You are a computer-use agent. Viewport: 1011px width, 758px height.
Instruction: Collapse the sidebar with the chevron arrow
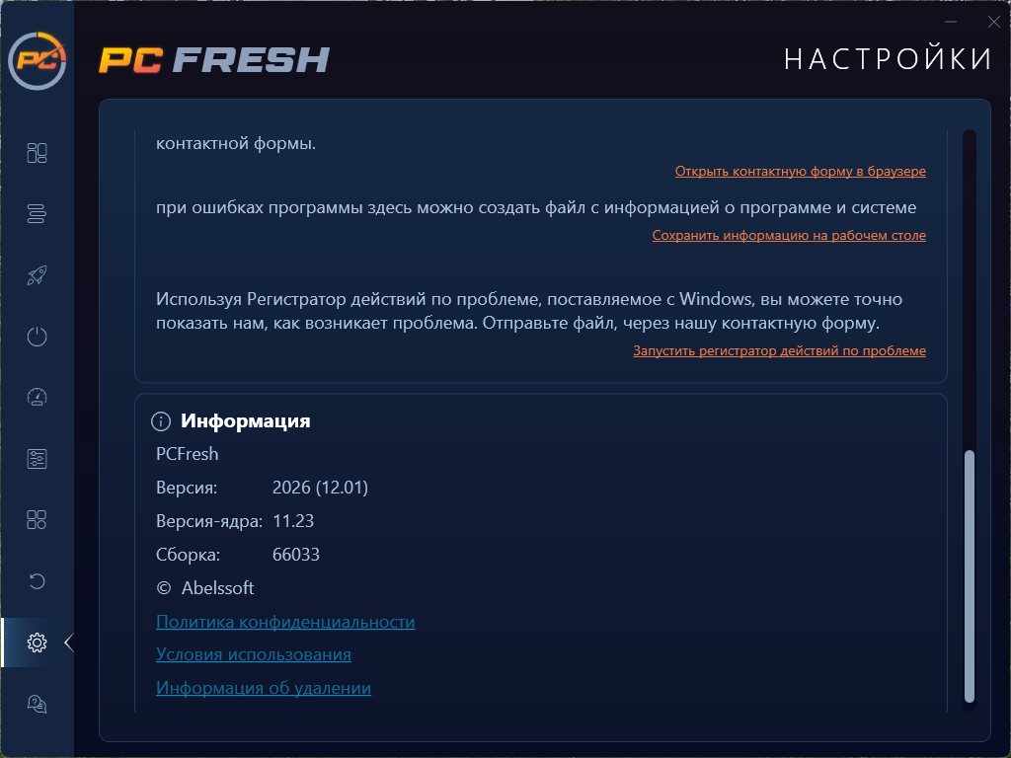tap(68, 643)
